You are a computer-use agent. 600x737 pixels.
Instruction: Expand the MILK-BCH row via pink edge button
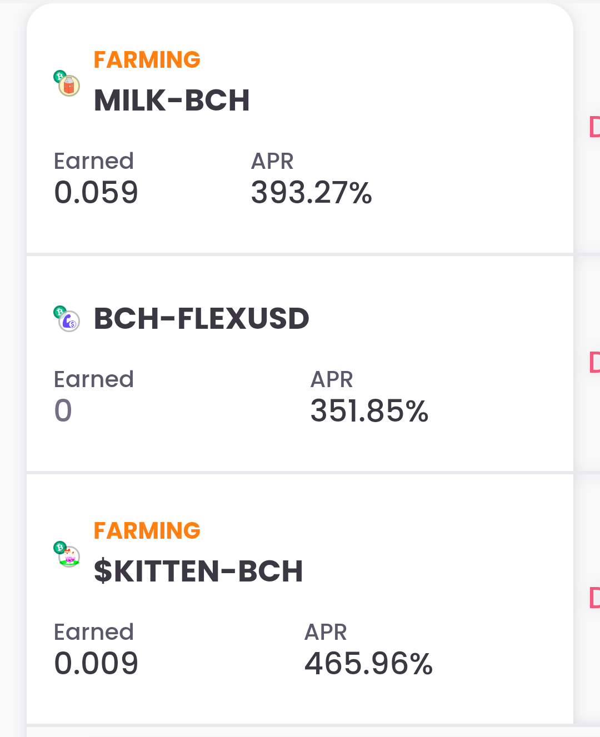tap(594, 127)
